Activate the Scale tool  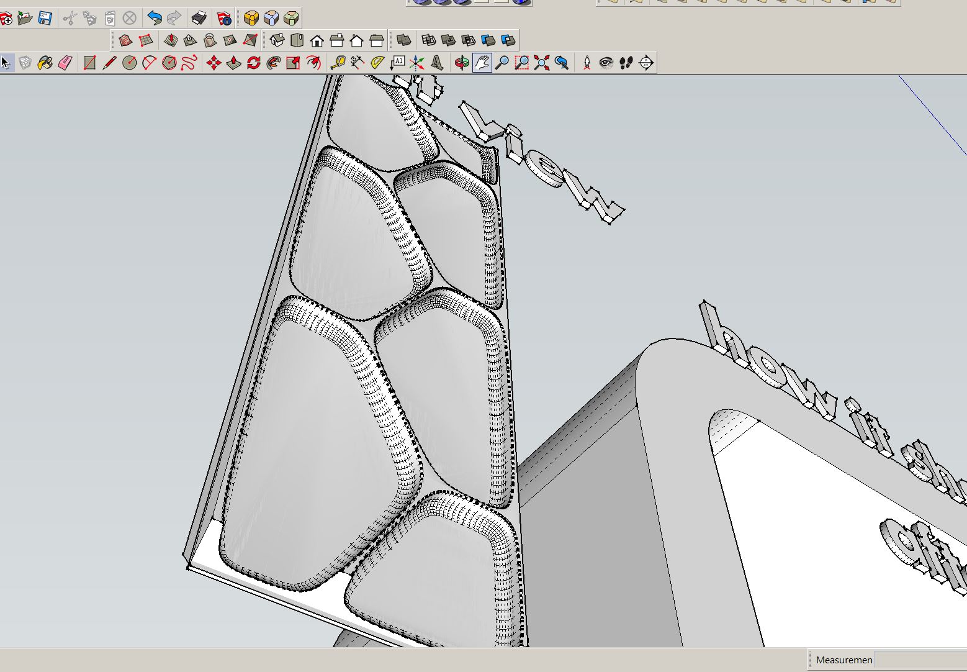[294, 63]
